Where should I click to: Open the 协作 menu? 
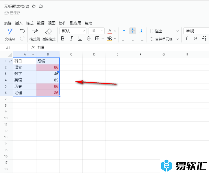(x=63, y=23)
